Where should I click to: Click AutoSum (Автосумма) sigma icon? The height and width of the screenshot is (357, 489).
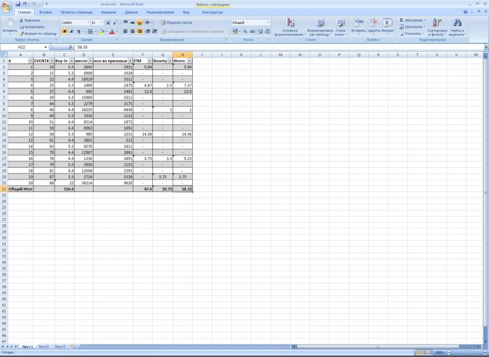point(402,20)
